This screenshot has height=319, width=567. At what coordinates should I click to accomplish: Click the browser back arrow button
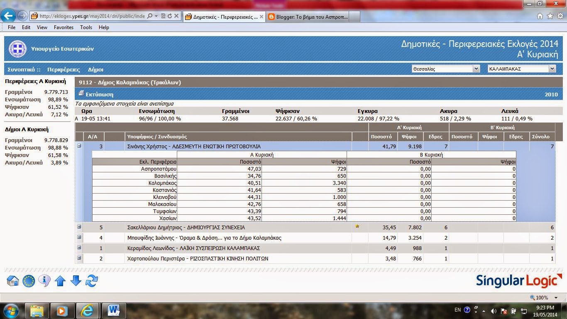pyautogui.click(x=8, y=16)
